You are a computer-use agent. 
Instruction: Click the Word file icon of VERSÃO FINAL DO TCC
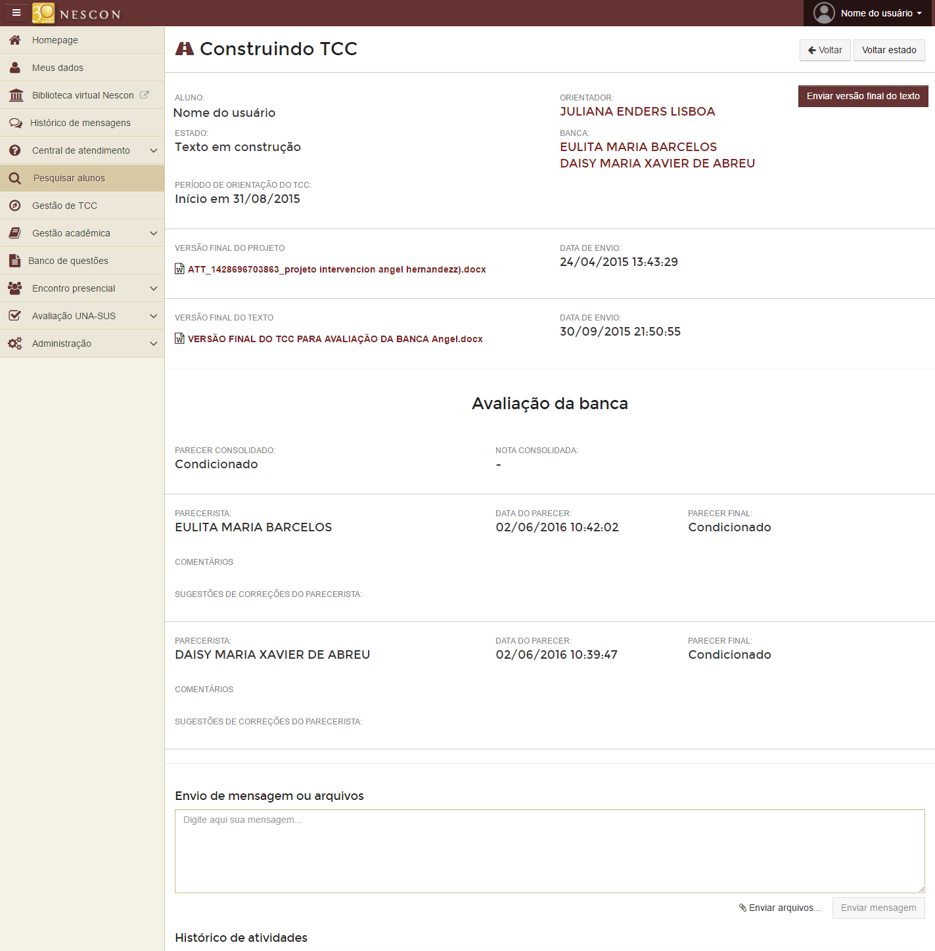pyautogui.click(x=179, y=338)
